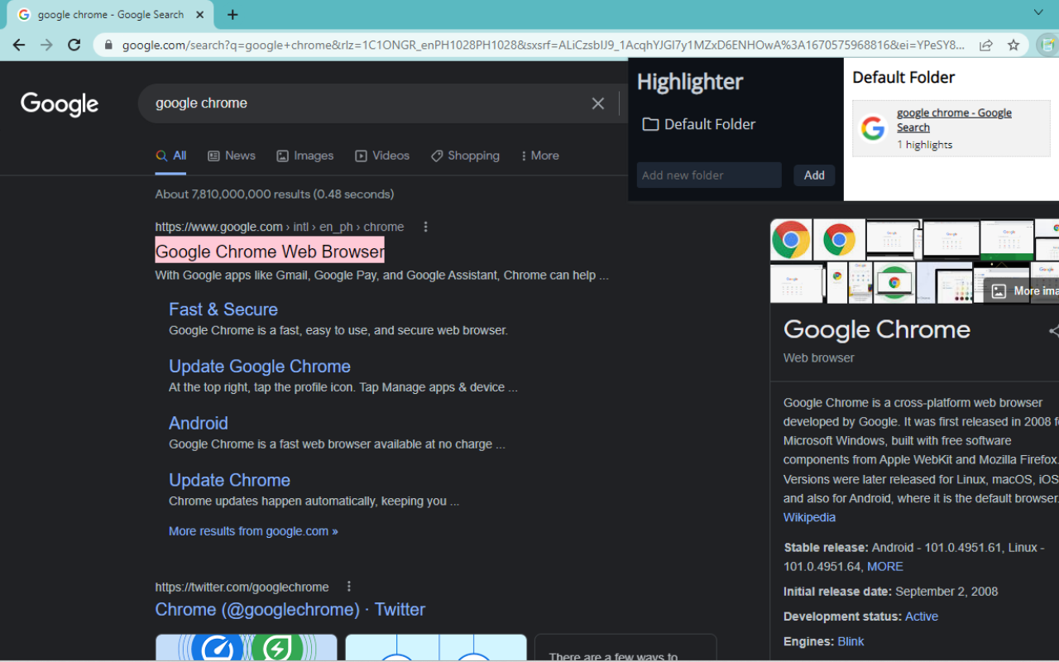
Task: Open second Chrome logo thumbnail
Action: (839, 240)
